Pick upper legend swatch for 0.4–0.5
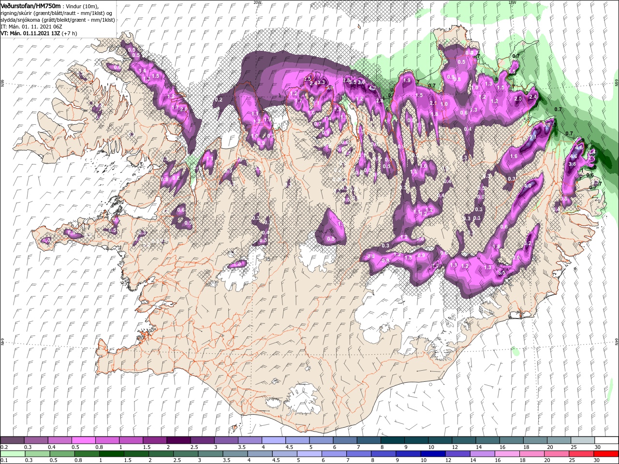The image size is (619, 464). click(59, 440)
